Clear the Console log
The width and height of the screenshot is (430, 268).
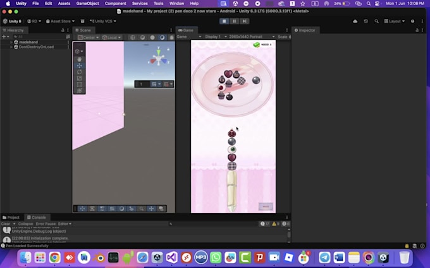[6, 224]
